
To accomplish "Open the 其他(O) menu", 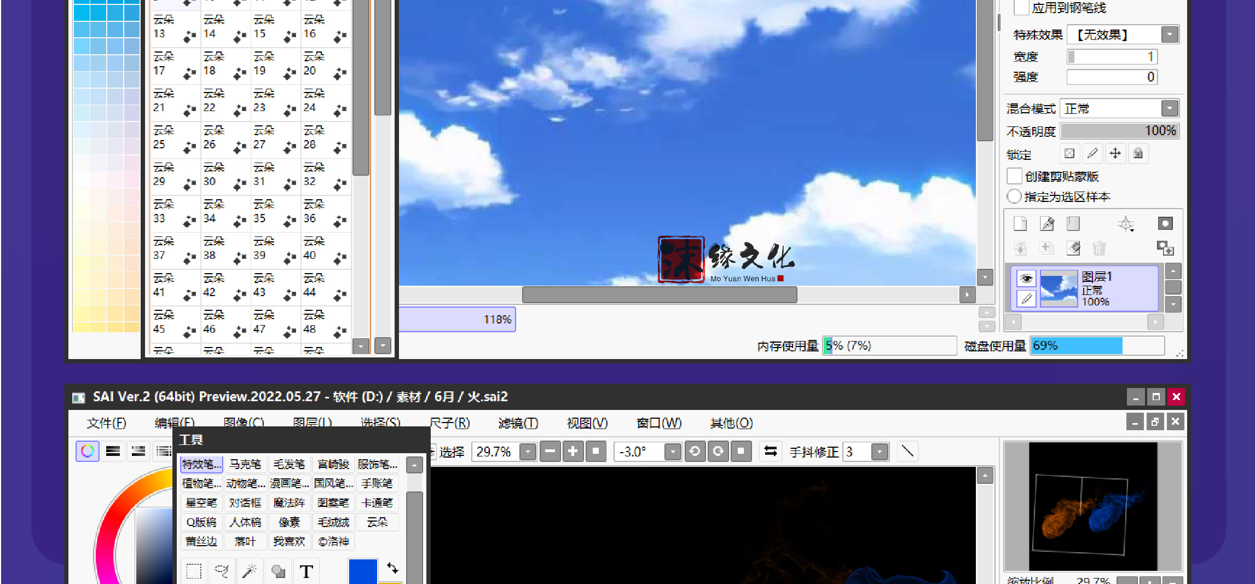I will [x=731, y=423].
